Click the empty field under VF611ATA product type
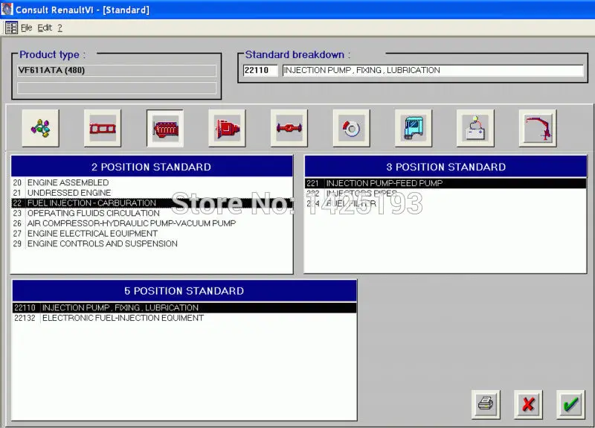 pos(117,88)
